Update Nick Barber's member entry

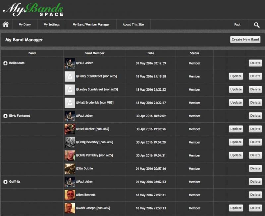coord(236,129)
